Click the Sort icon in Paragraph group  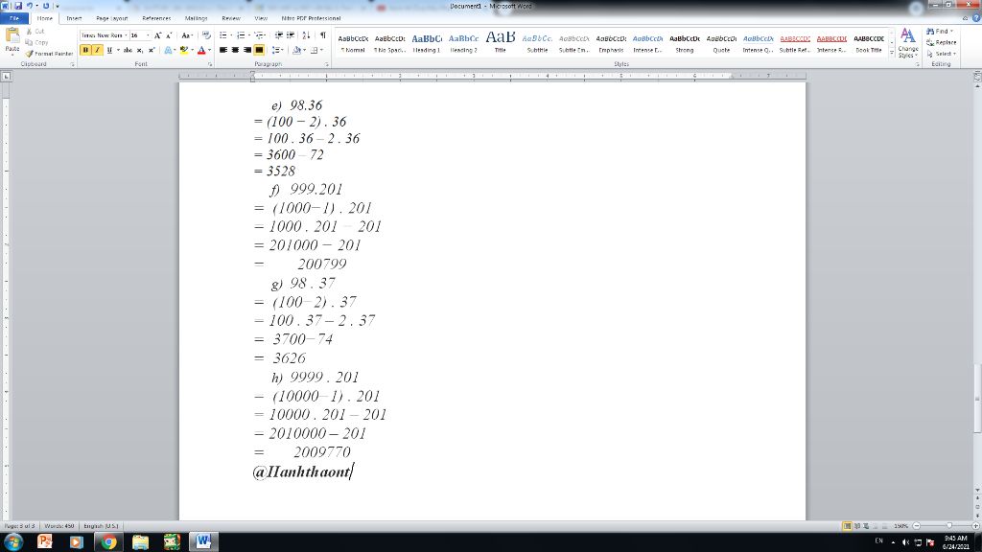306,35
